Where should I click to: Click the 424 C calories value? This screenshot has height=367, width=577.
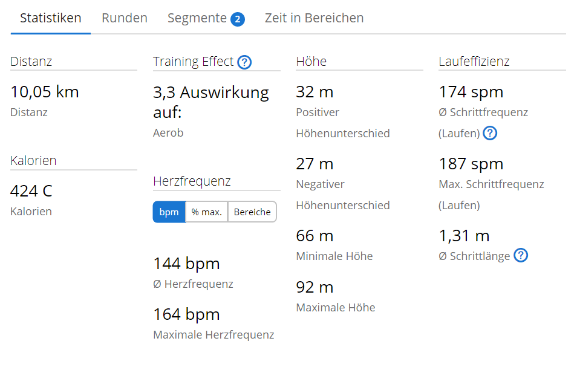(x=31, y=191)
